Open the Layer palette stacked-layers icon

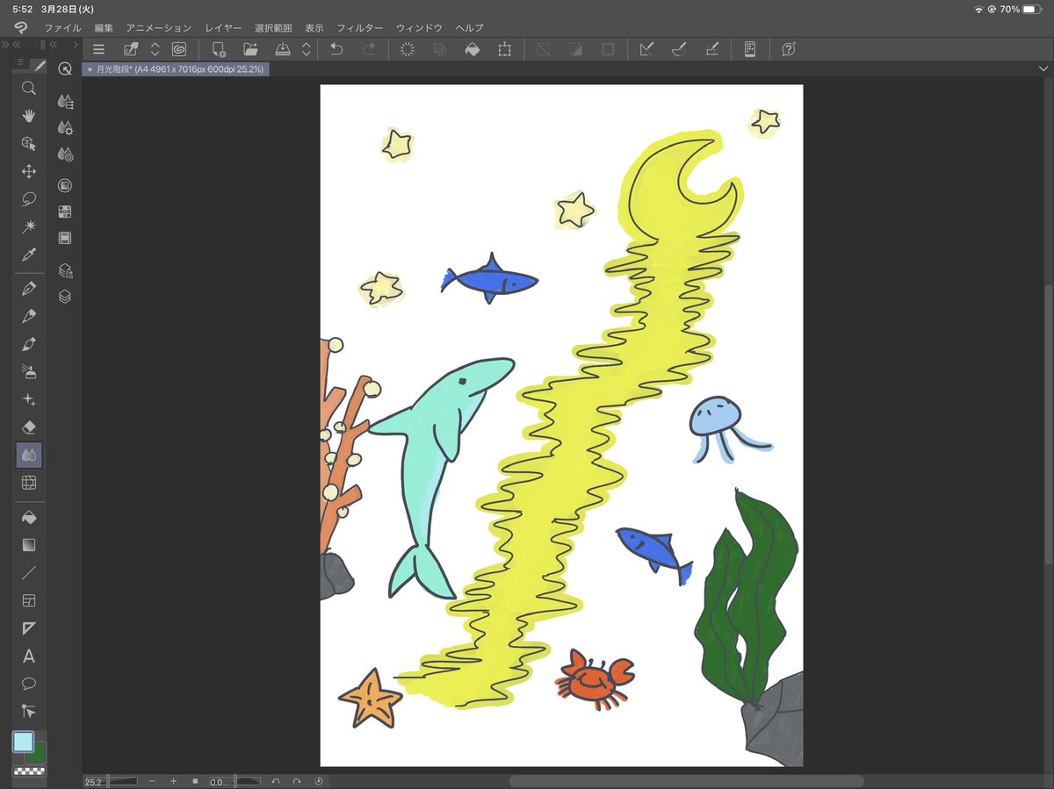tap(65, 297)
